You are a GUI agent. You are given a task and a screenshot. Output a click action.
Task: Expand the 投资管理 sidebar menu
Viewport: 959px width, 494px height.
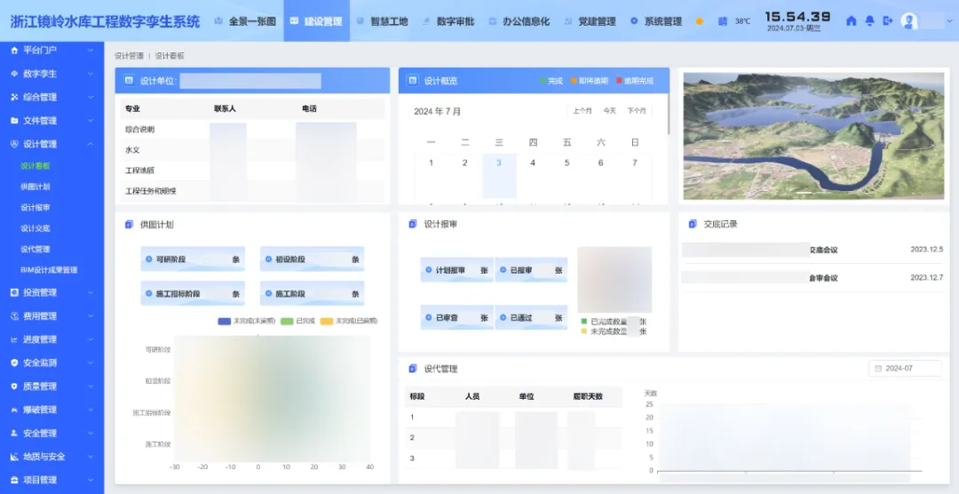point(91,292)
